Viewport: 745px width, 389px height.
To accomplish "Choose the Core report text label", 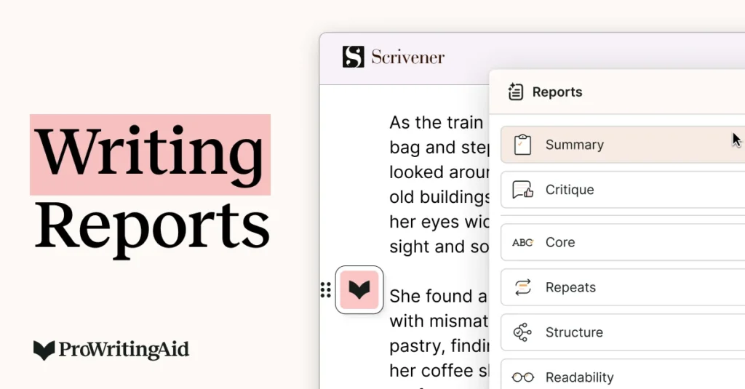I will 560,242.
